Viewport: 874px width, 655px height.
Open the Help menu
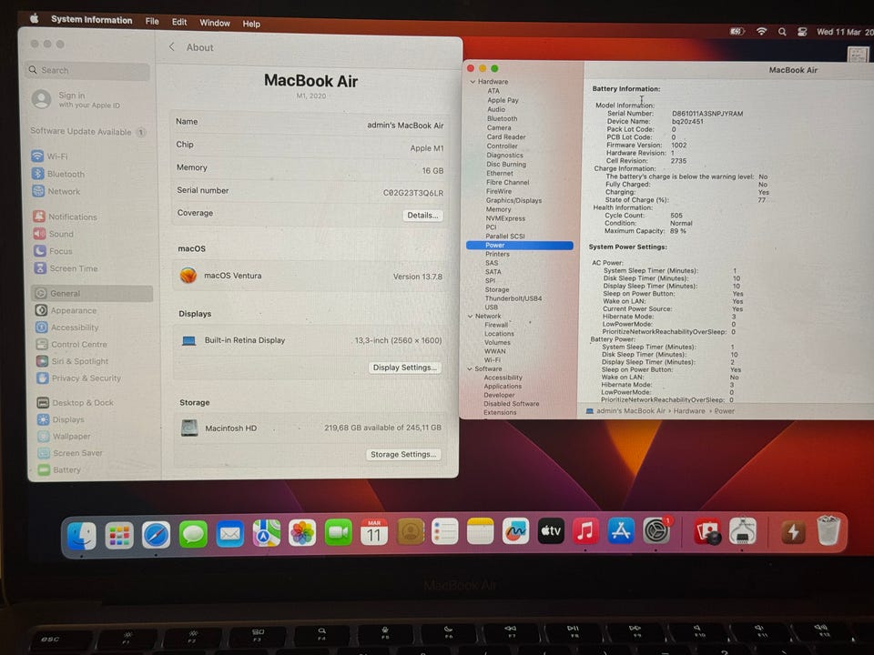251,24
